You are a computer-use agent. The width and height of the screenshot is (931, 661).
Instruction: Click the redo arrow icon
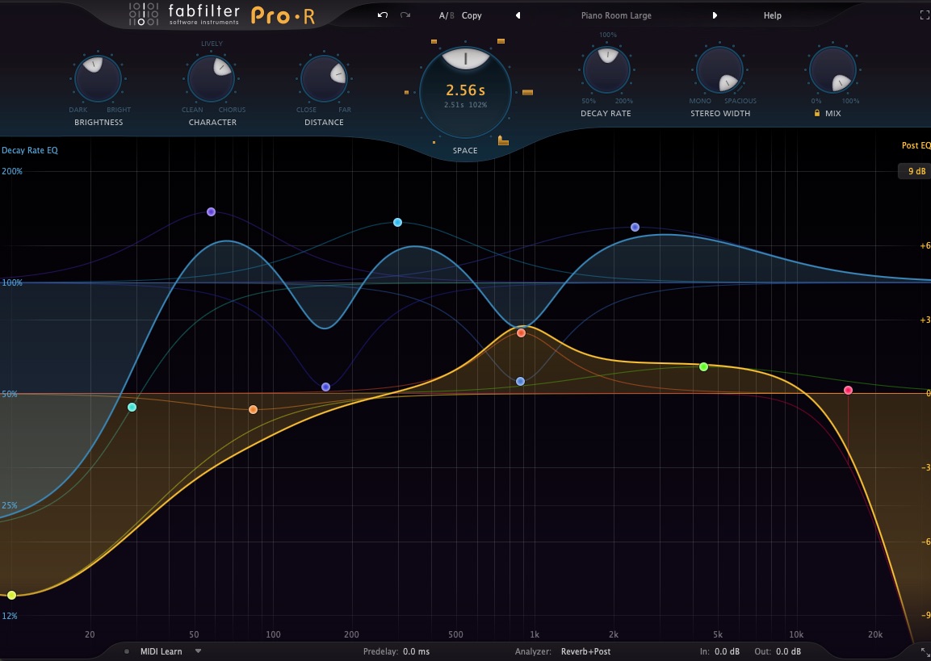coord(405,15)
